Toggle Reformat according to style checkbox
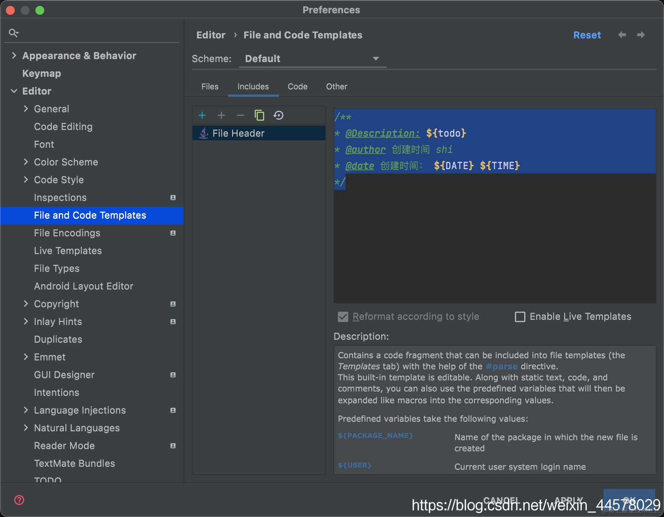Screen dimensions: 664x517 pyautogui.click(x=343, y=317)
